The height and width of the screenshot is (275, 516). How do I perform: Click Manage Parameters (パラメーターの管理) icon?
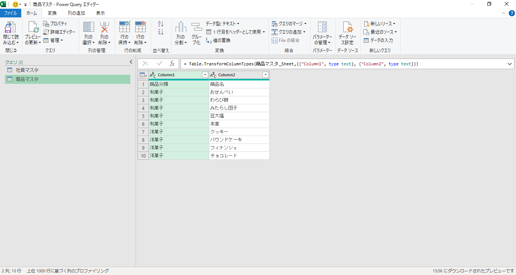[322, 27]
